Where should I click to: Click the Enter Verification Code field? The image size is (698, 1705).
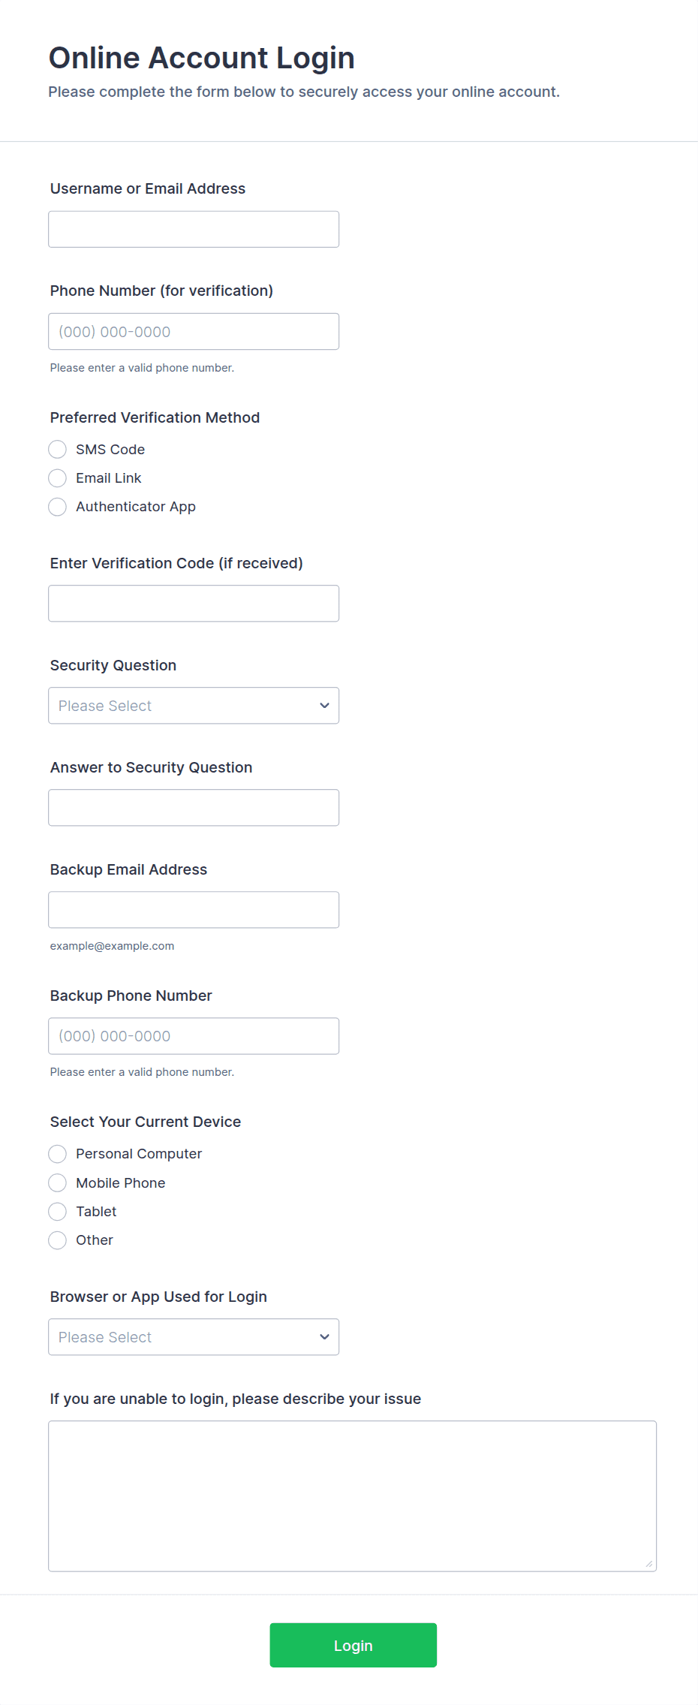point(194,604)
